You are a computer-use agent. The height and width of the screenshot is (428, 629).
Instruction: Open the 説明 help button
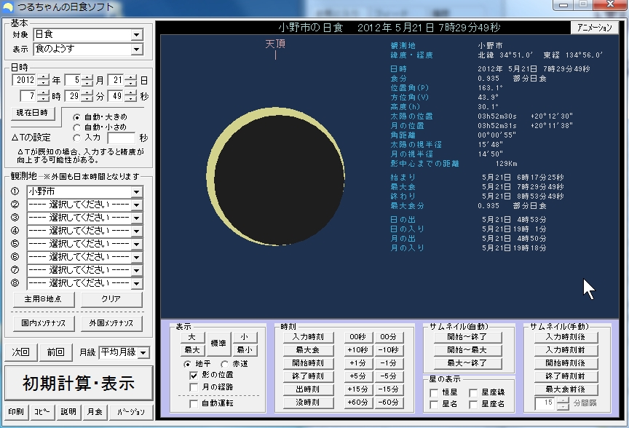click(x=68, y=411)
